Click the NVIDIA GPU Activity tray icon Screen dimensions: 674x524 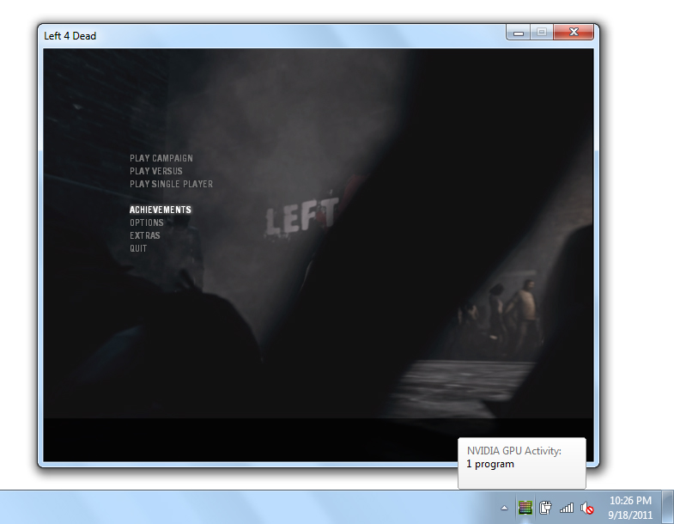525,508
